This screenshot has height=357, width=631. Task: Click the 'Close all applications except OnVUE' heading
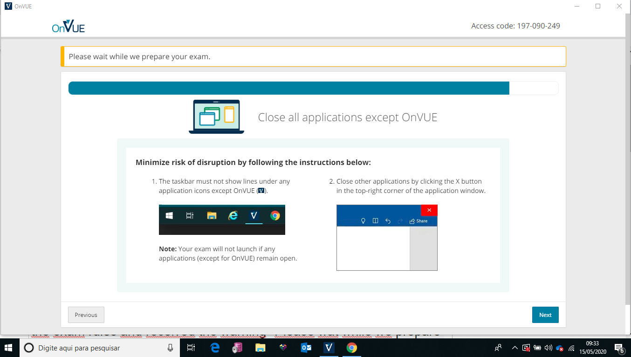click(348, 117)
